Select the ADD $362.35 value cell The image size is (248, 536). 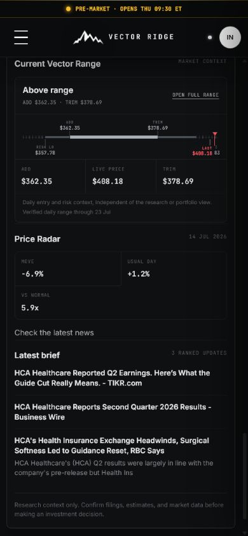(x=50, y=176)
